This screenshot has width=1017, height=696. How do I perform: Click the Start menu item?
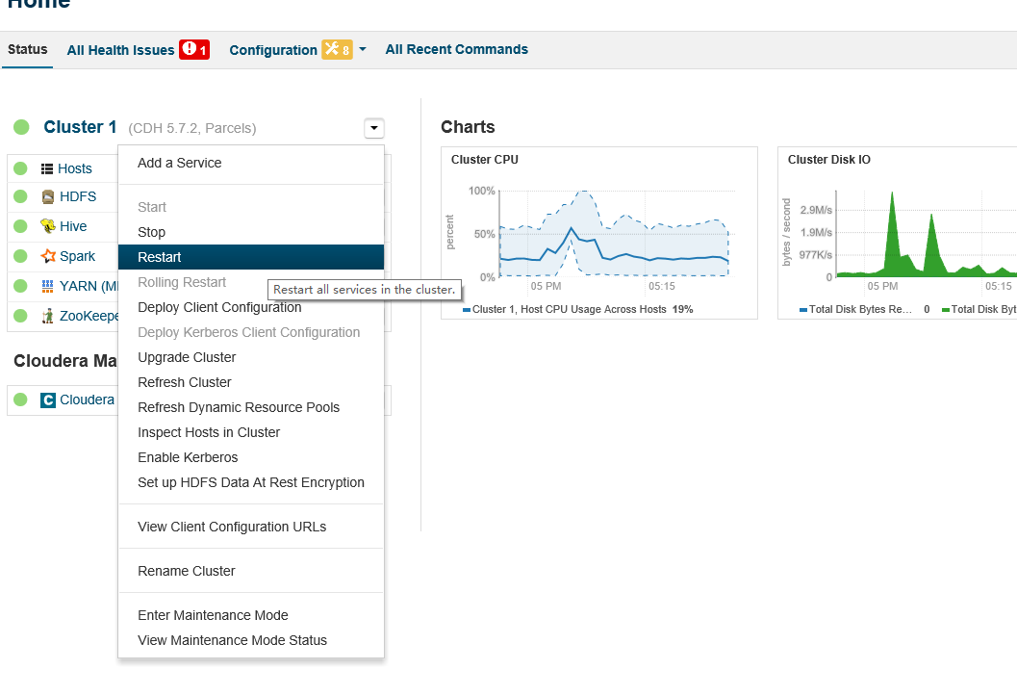[x=251, y=207]
